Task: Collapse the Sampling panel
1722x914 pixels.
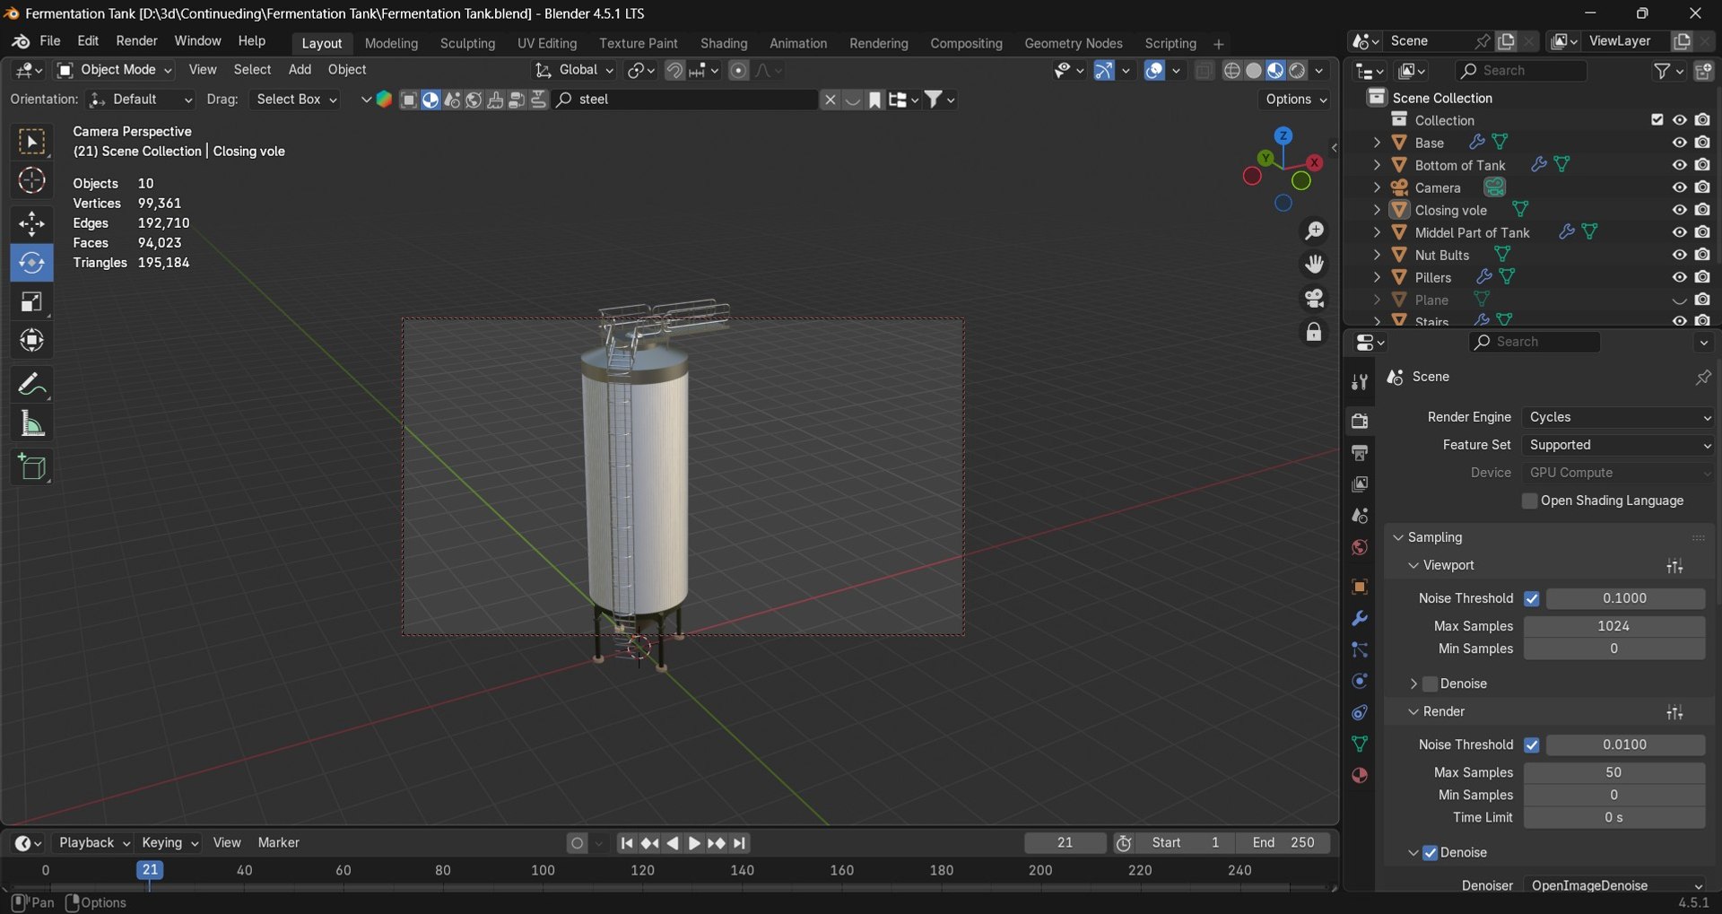Action: pos(1398,537)
